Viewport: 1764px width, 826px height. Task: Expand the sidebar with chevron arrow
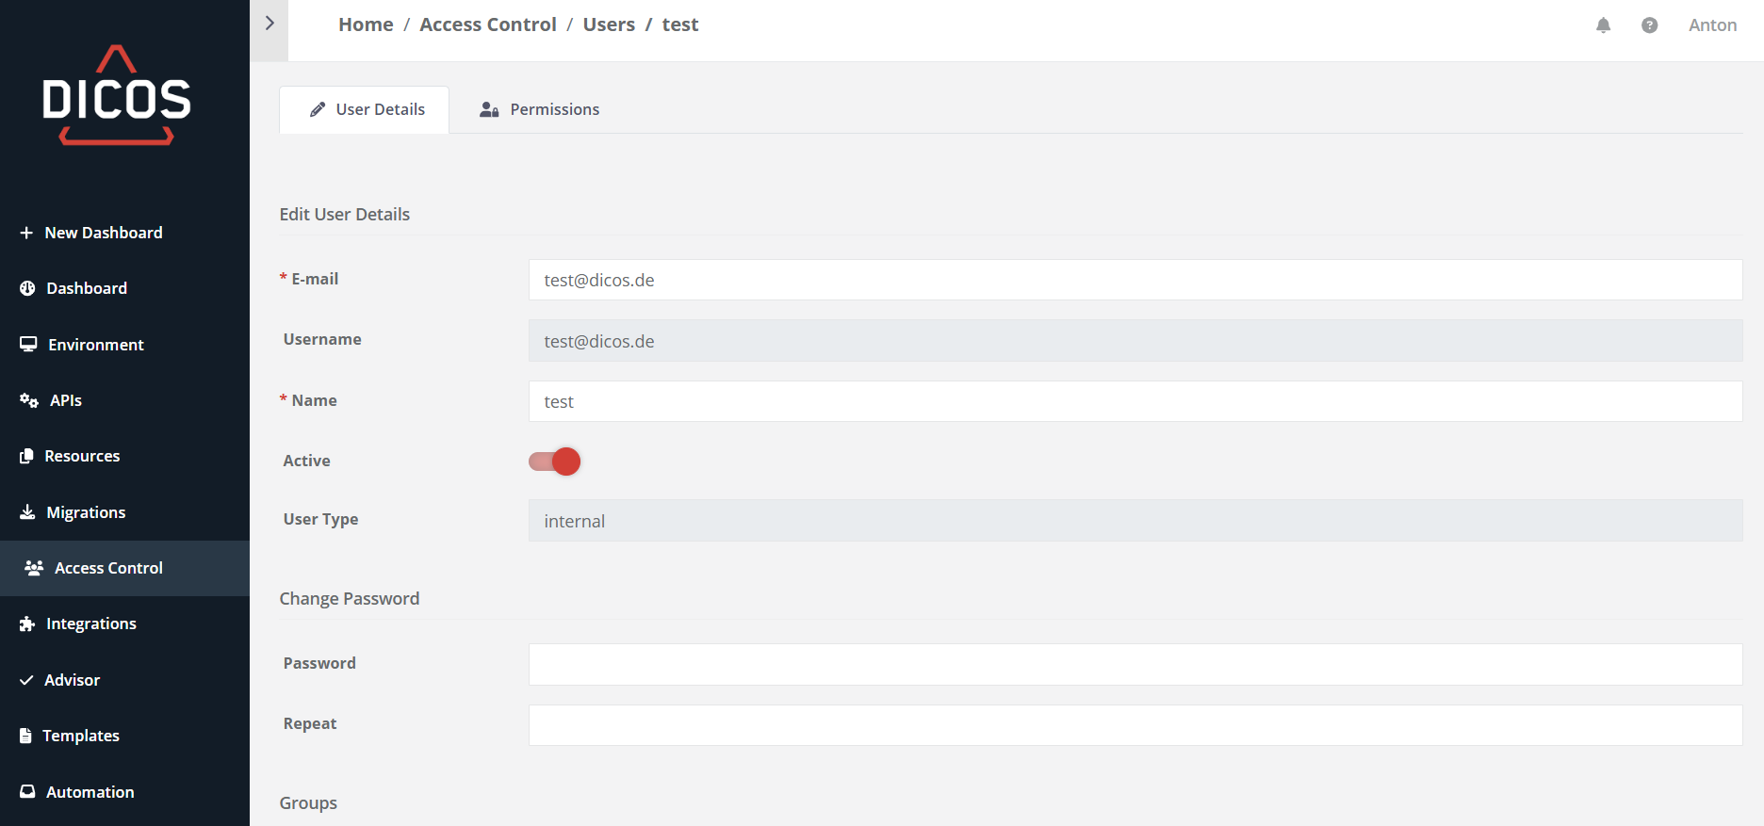point(269,24)
